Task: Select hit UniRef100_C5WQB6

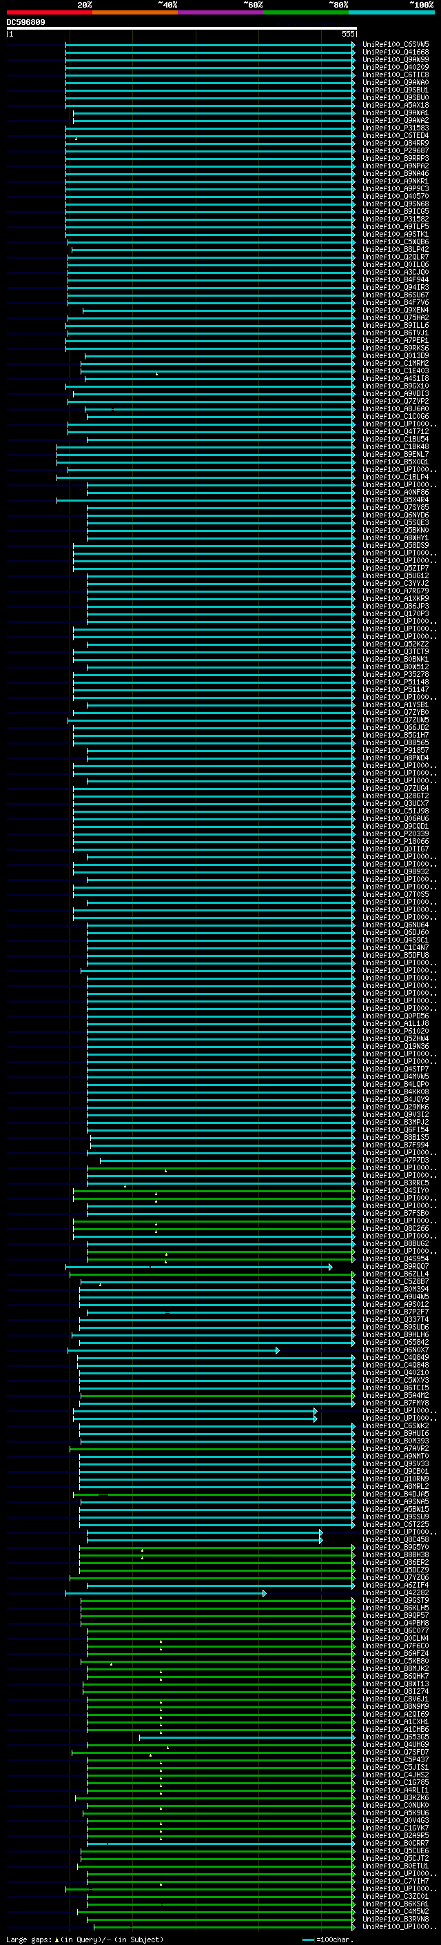Action: click(396, 241)
